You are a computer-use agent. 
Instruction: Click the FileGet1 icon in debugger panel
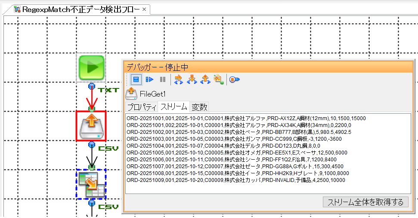coord(131,94)
